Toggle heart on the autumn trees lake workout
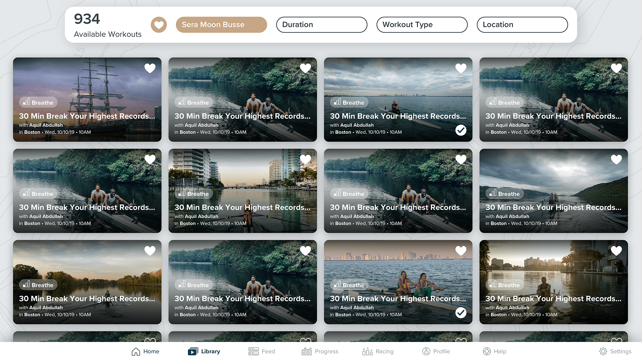 coord(150,251)
